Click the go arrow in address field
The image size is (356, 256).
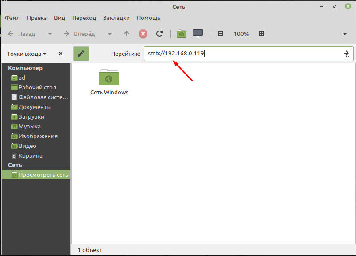pos(346,54)
